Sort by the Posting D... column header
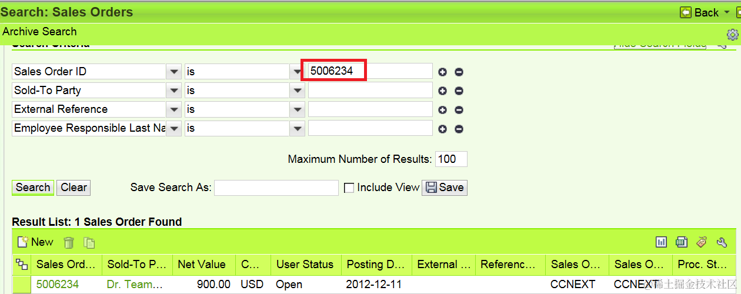Viewport: 741px width, 294px height. click(376, 265)
